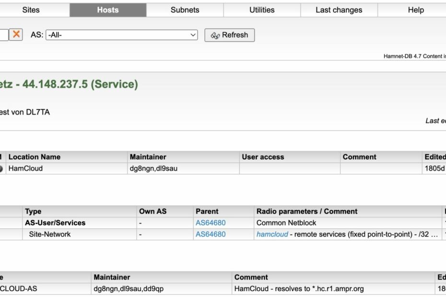Follow the hamcloud link in comment column
This screenshot has width=446, height=297.
tap(272, 234)
